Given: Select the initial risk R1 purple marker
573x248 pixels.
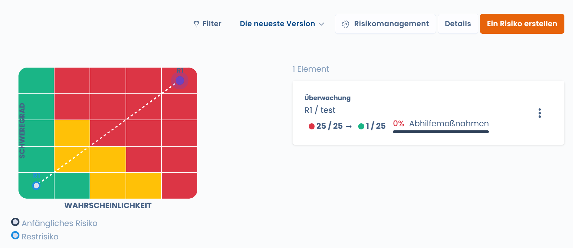Looking at the screenshot, I should [x=180, y=80].
